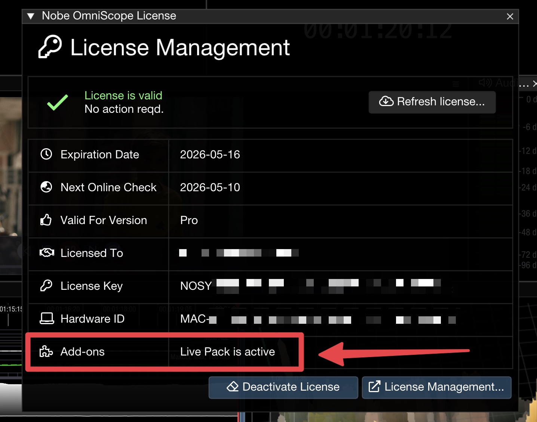
Task: Click the laptop icon beside Hardware ID
Action: point(46,319)
